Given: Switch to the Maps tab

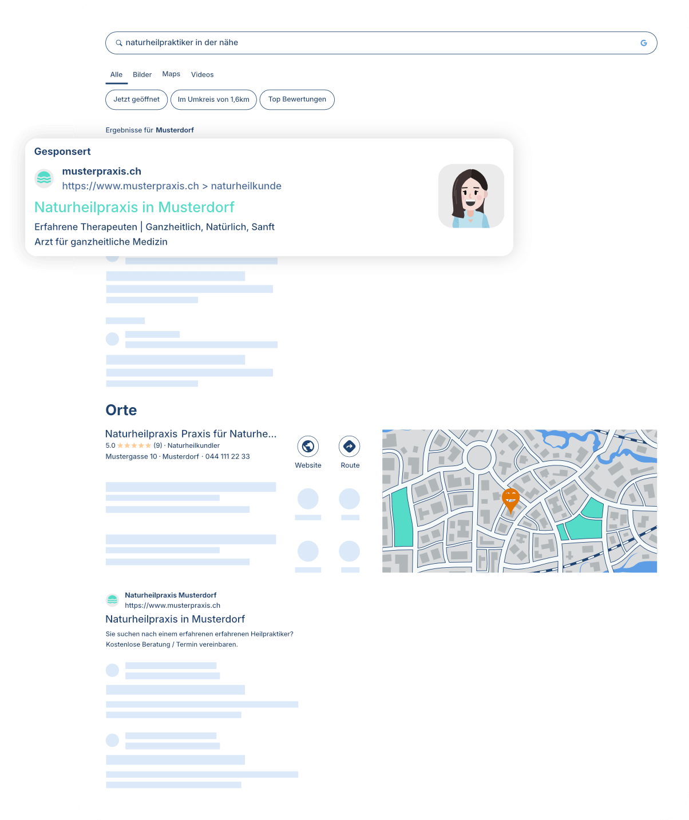Looking at the screenshot, I should [x=171, y=74].
